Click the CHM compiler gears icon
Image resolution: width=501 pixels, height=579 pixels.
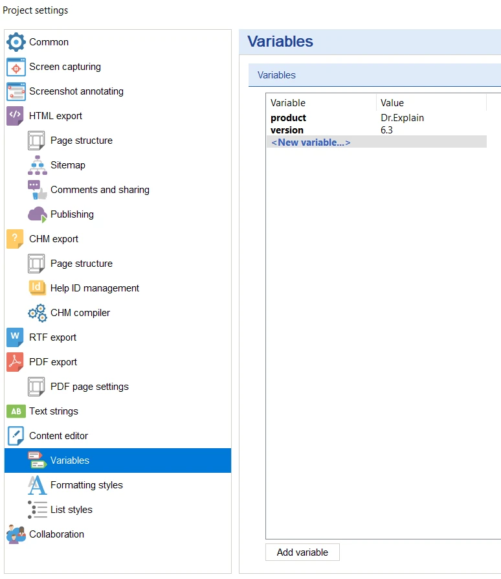(x=38, y=313)
